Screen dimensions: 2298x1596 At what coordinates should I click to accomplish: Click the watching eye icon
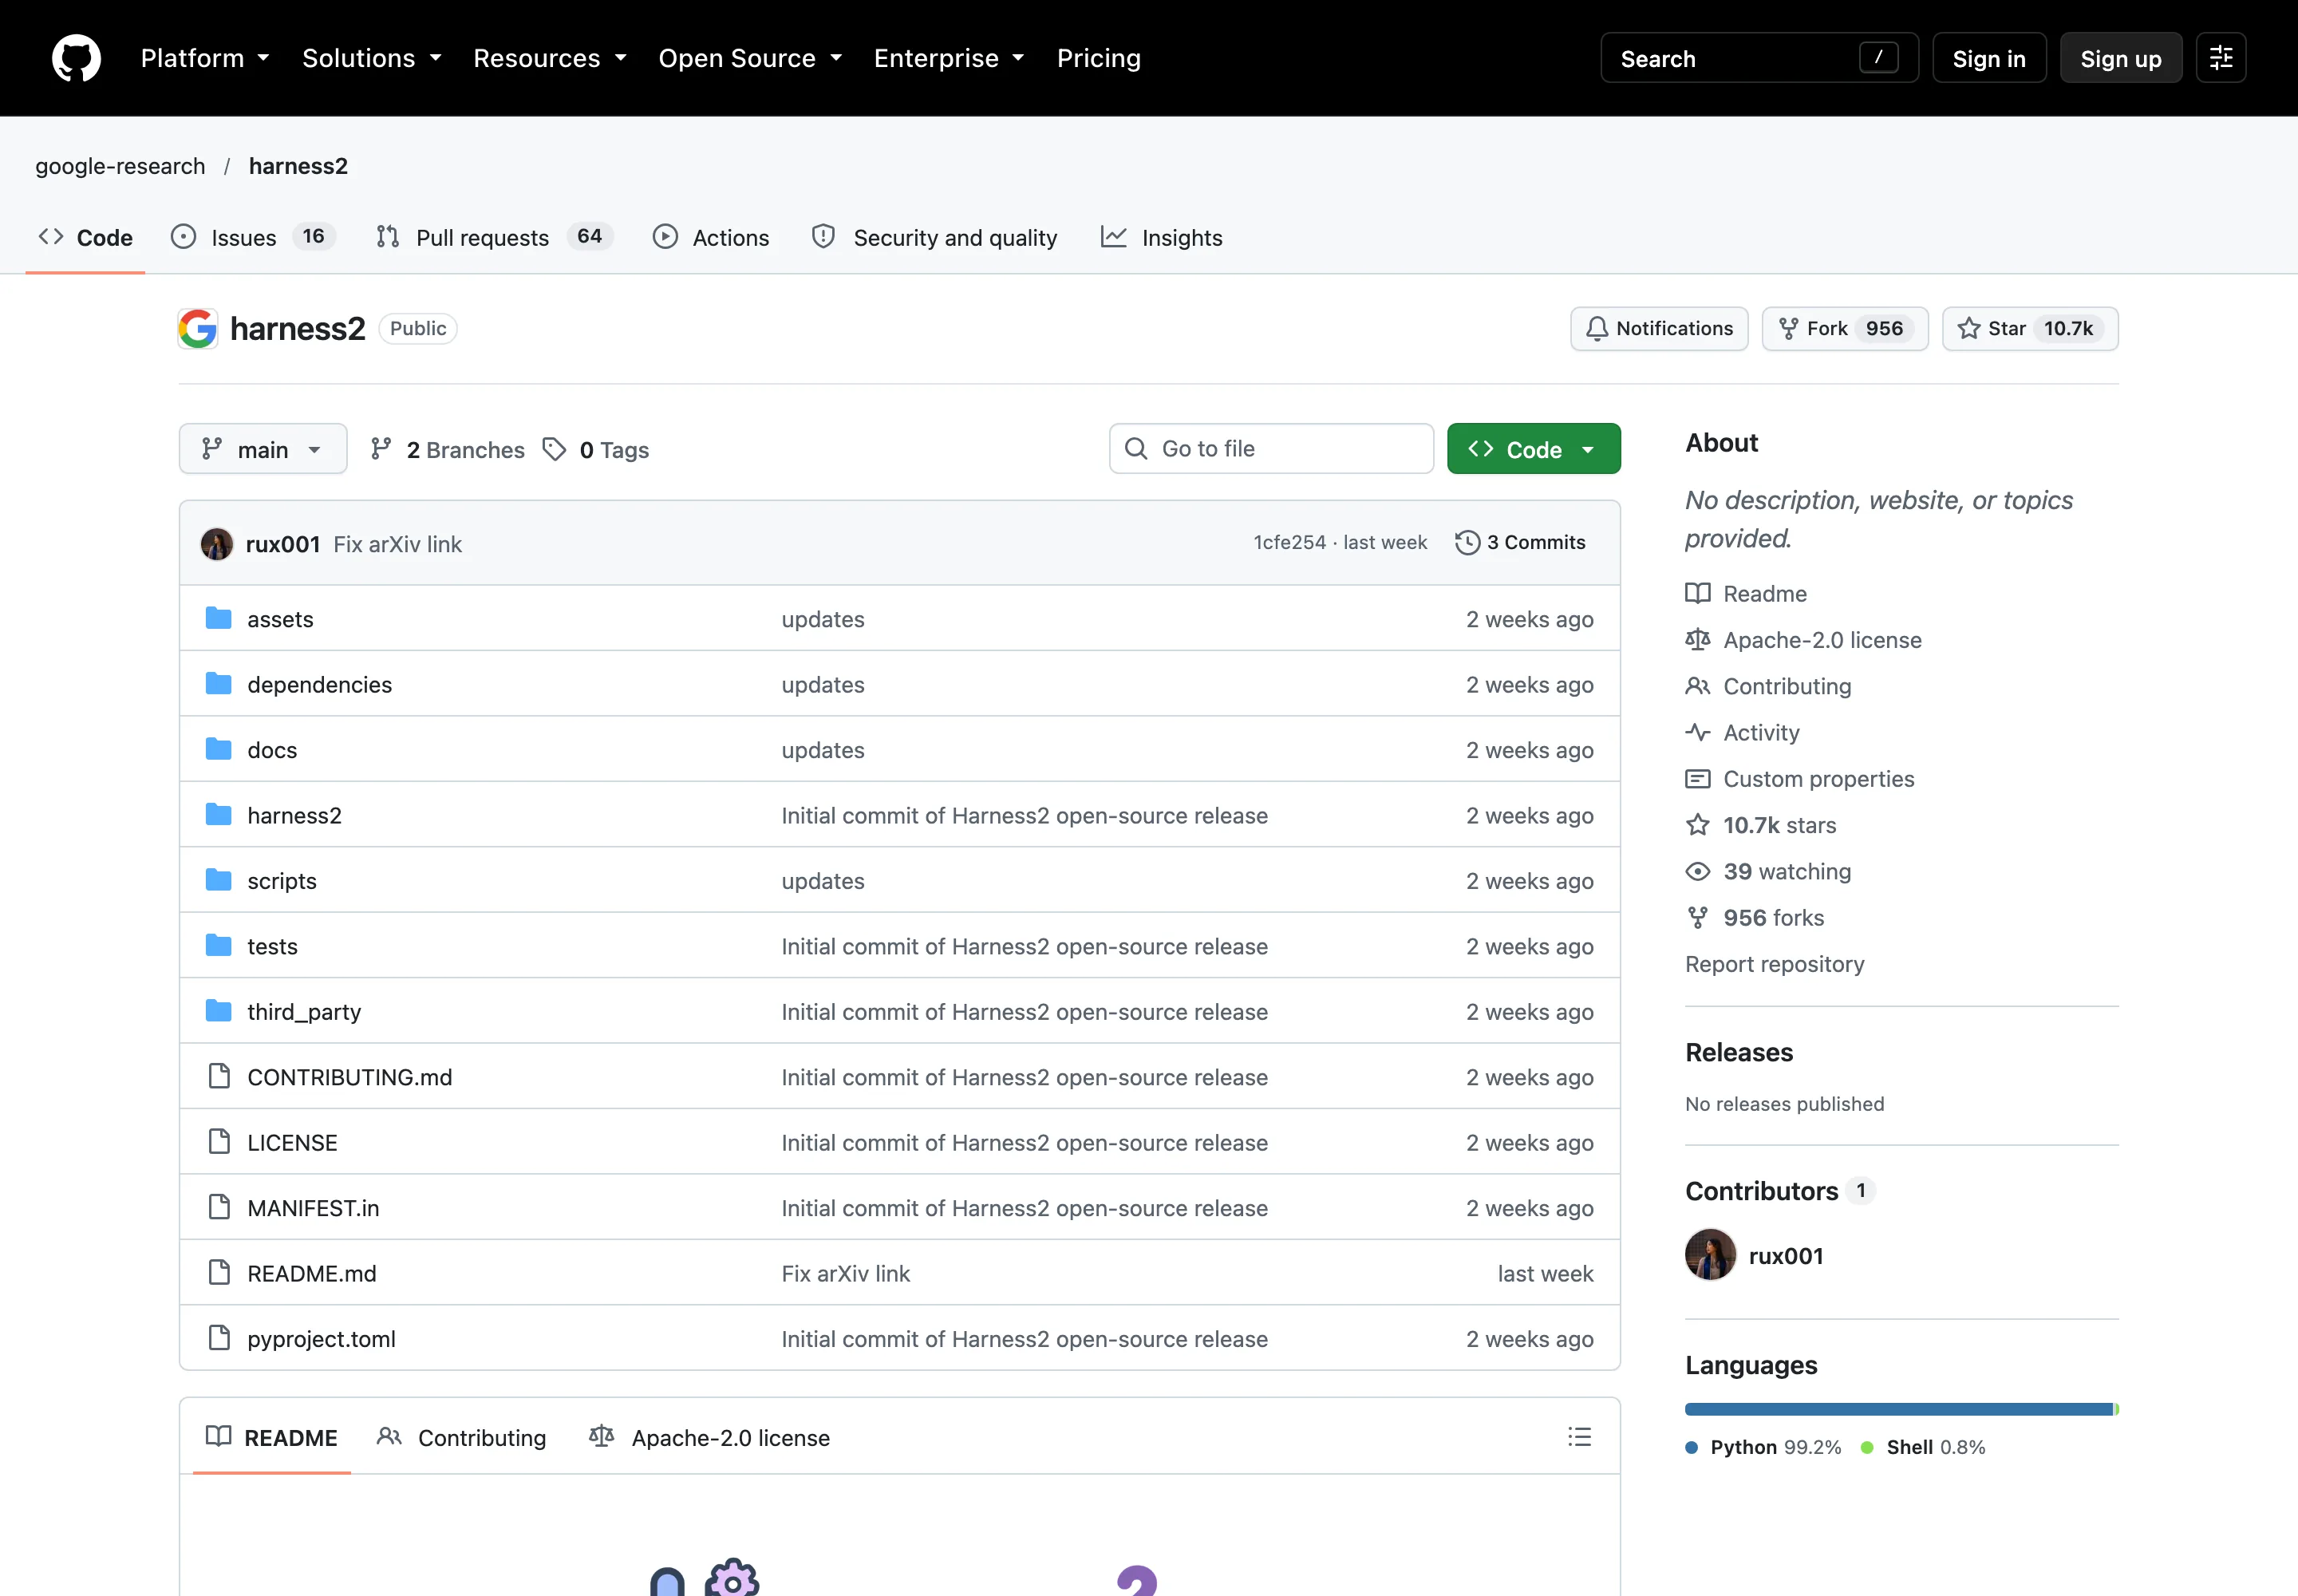coord(1698,871)
